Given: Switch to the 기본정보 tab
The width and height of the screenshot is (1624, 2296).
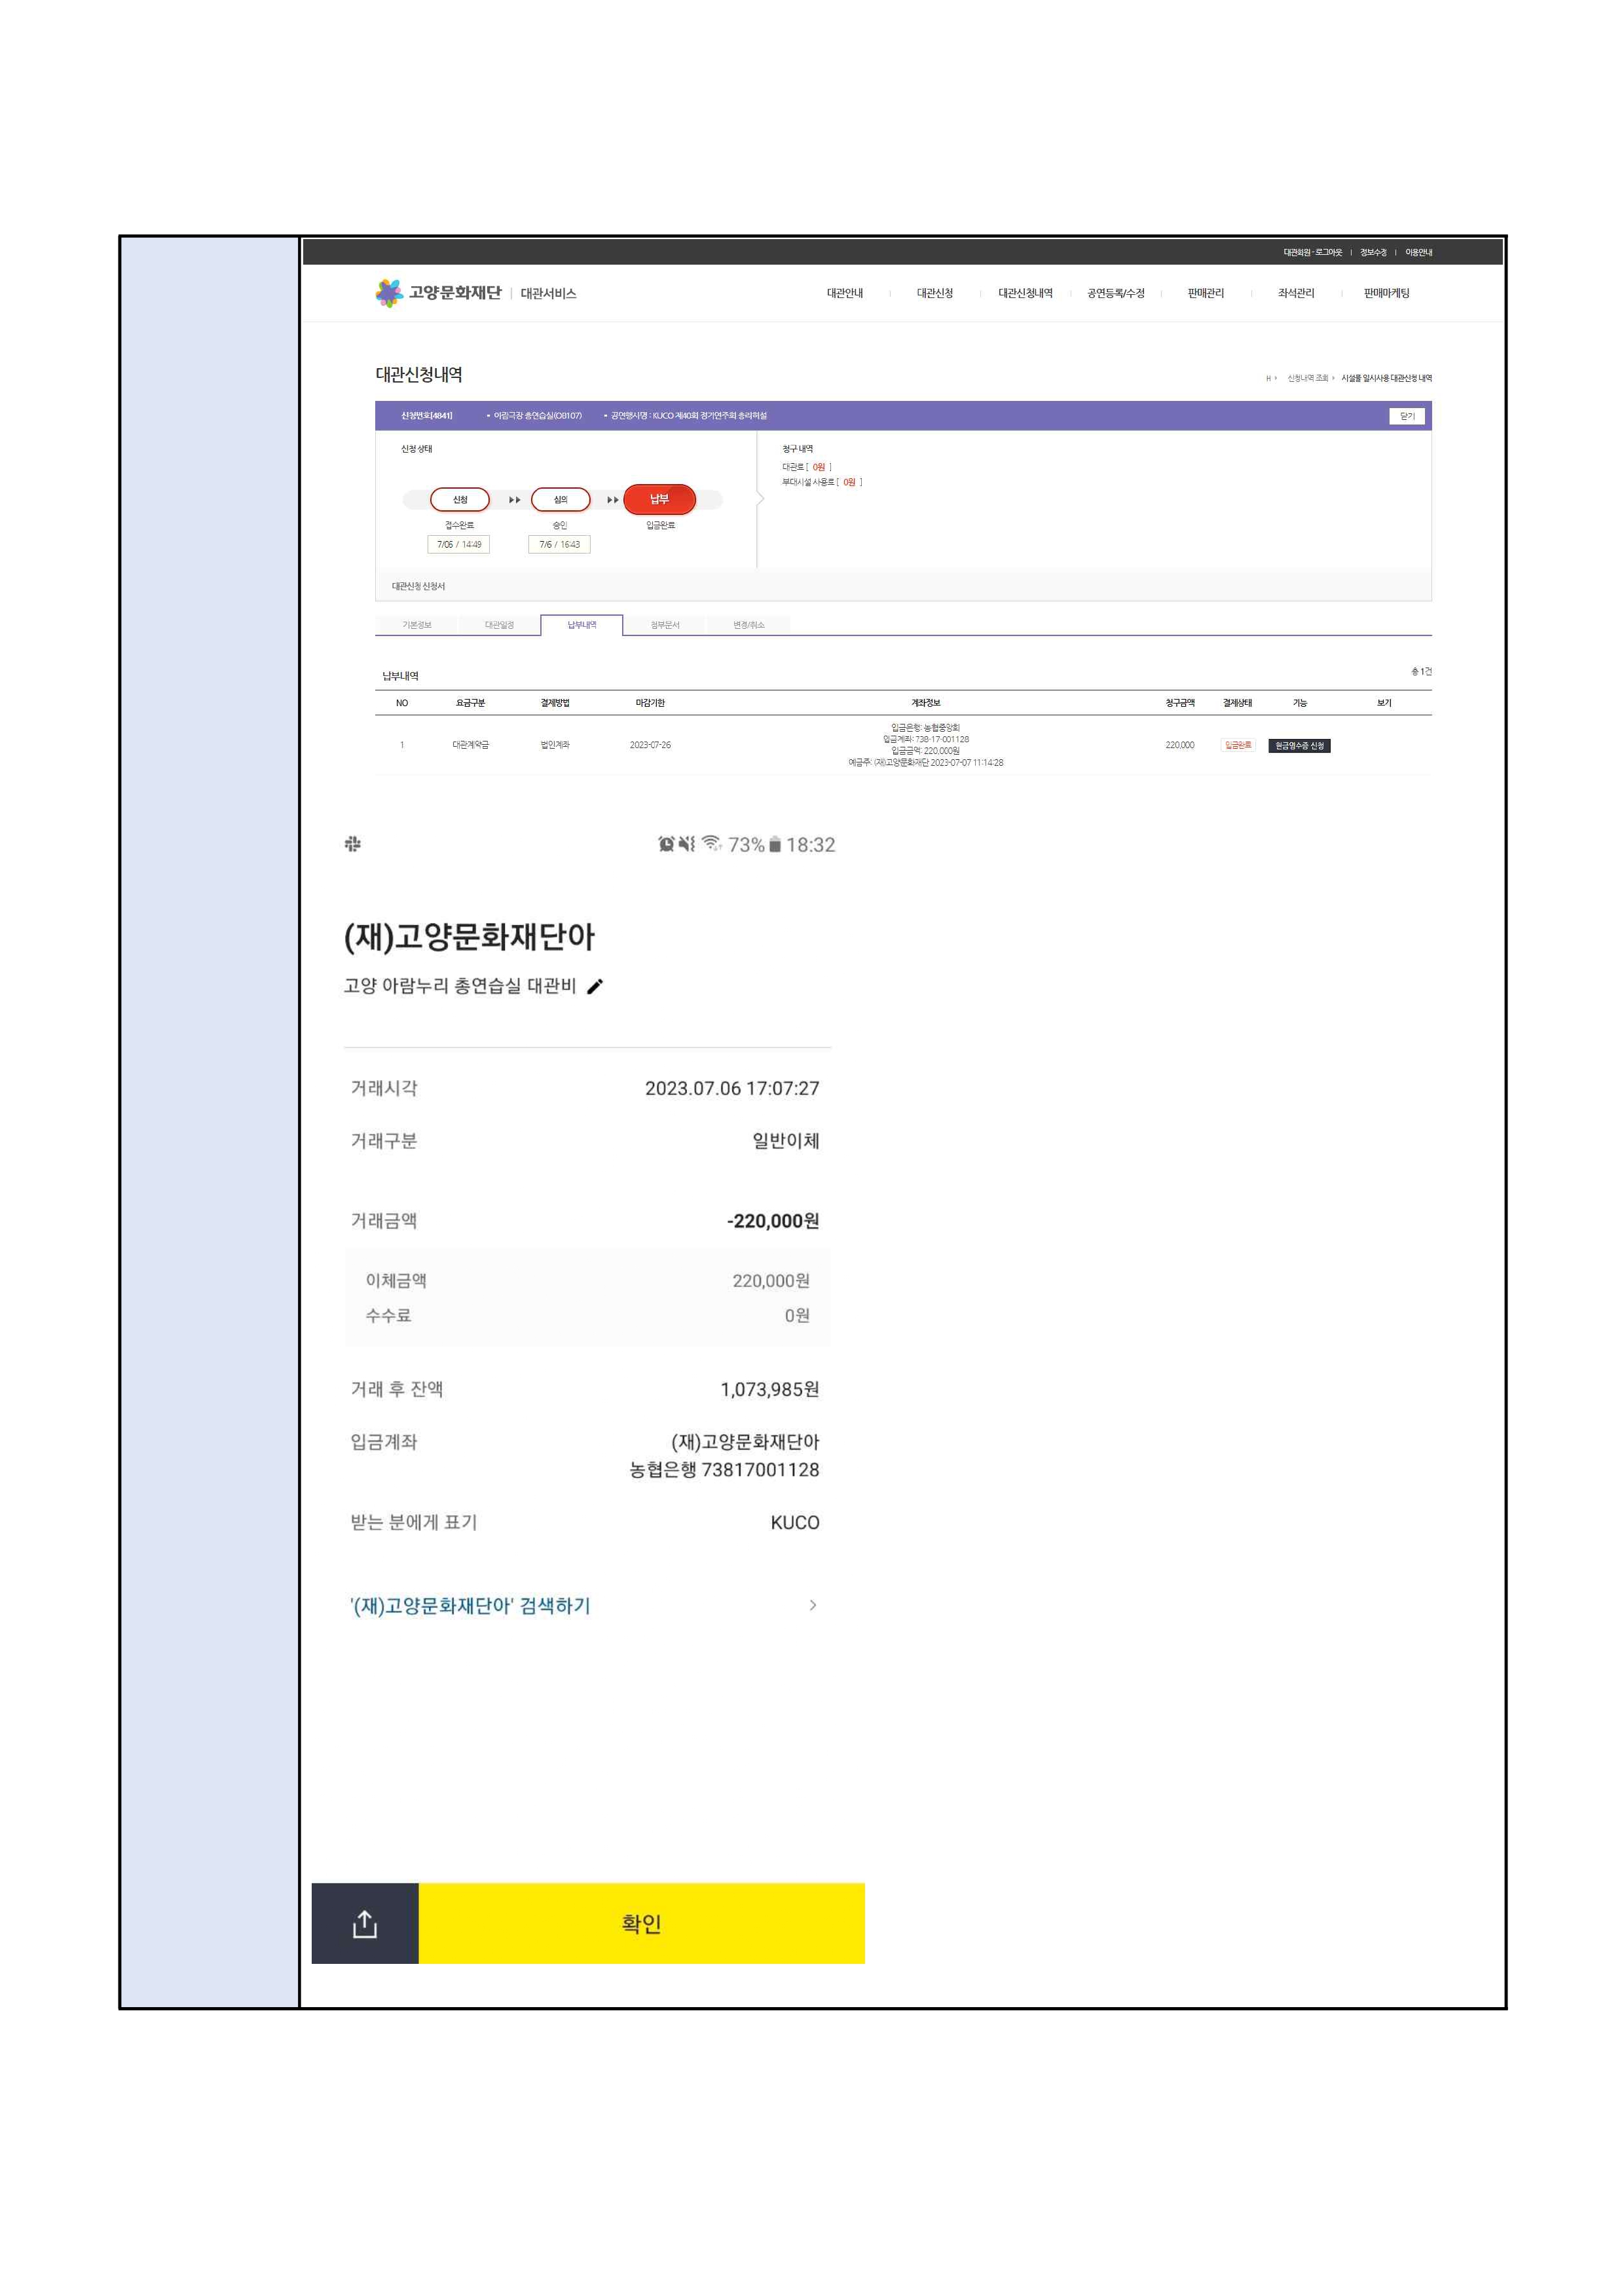Looking at the screenshot, I should [417, 626].
